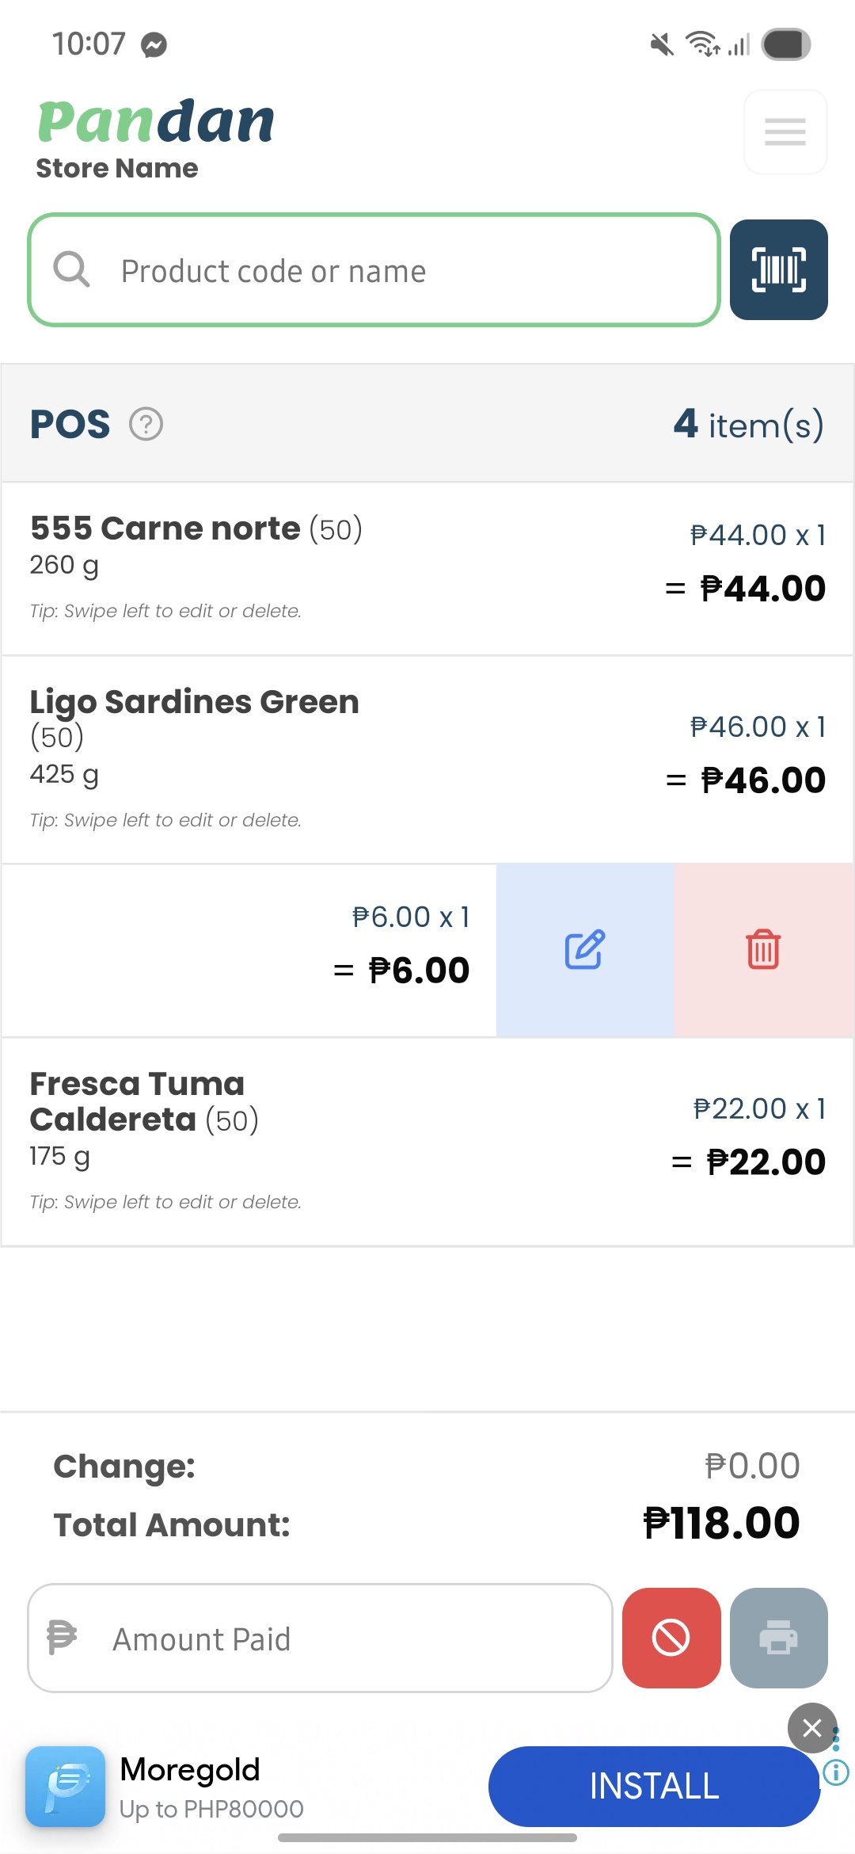Delete the swiped ₱6.00 item
855x1854 pixels.
763,950
